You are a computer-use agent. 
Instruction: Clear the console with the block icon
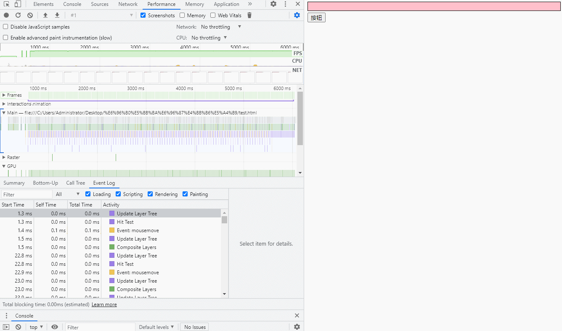18,327
